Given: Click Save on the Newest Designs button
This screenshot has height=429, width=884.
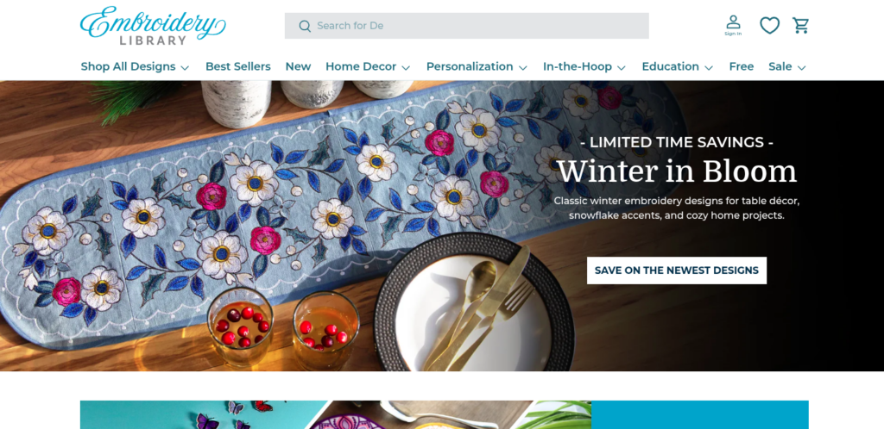Looking at the screenshot, I should click(677, 270).
